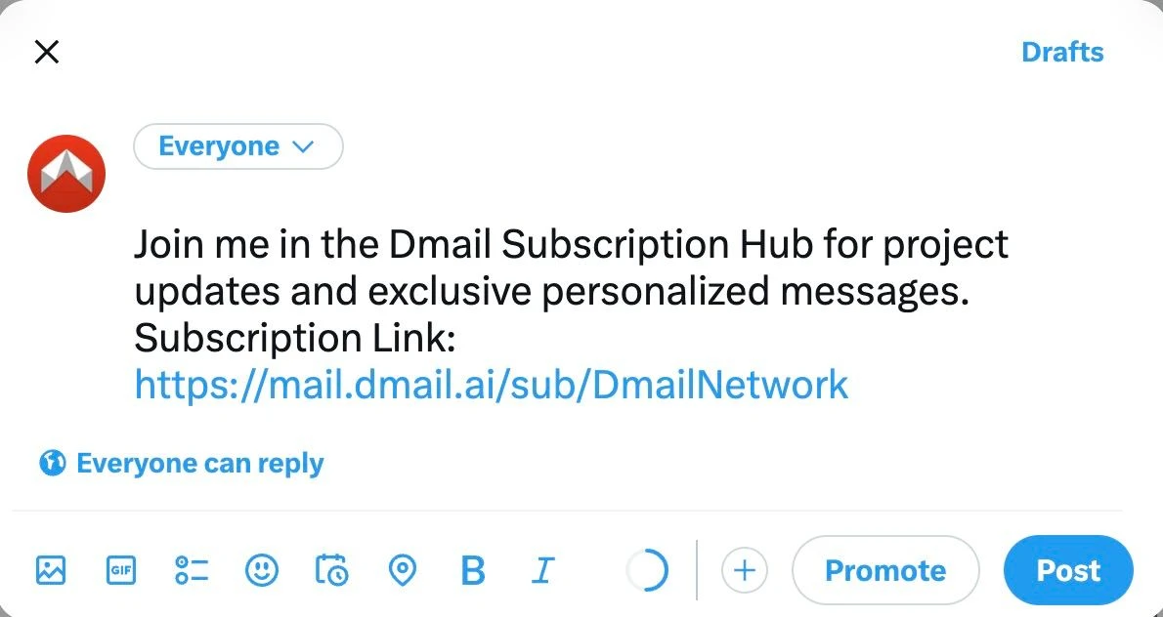Tag a location on the post

(402, 570)
